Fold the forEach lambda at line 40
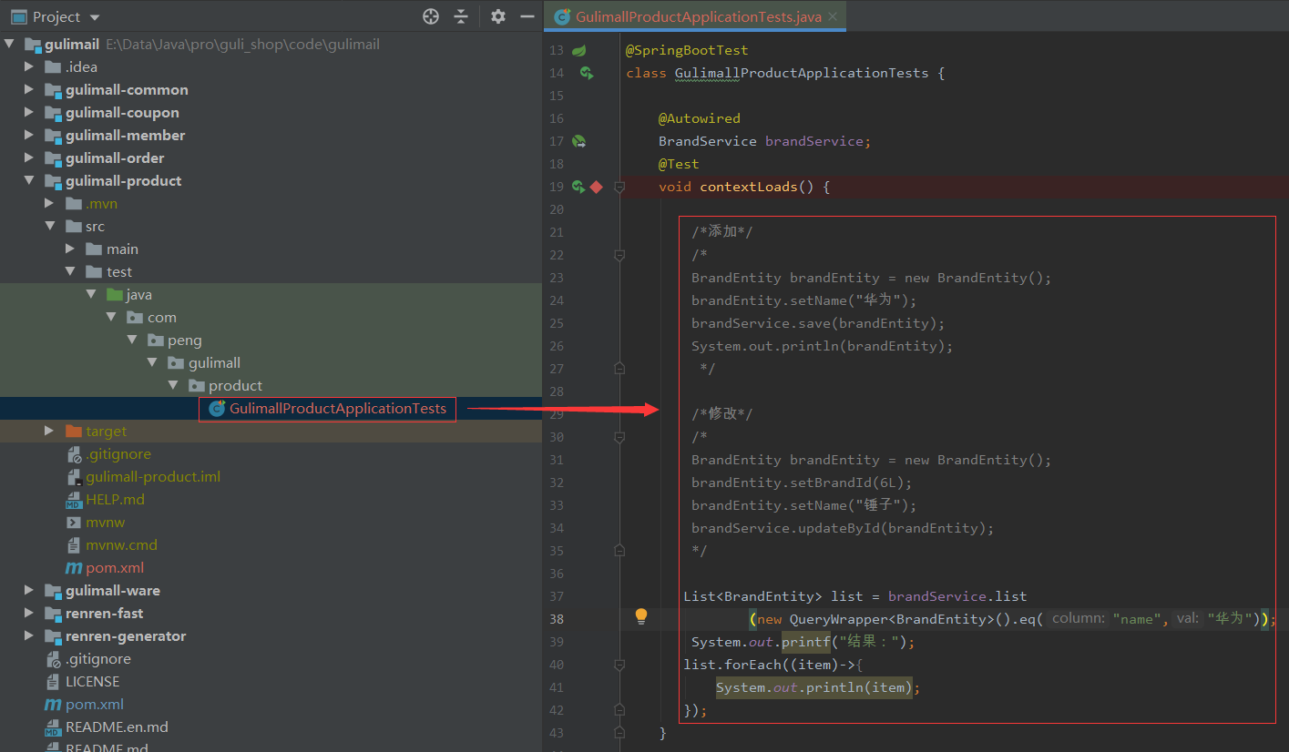Image resolution: width=1289 pixels, height=752 pixels. coord(619,665)
